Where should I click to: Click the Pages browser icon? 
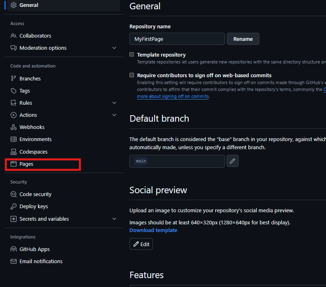point(13,164)
